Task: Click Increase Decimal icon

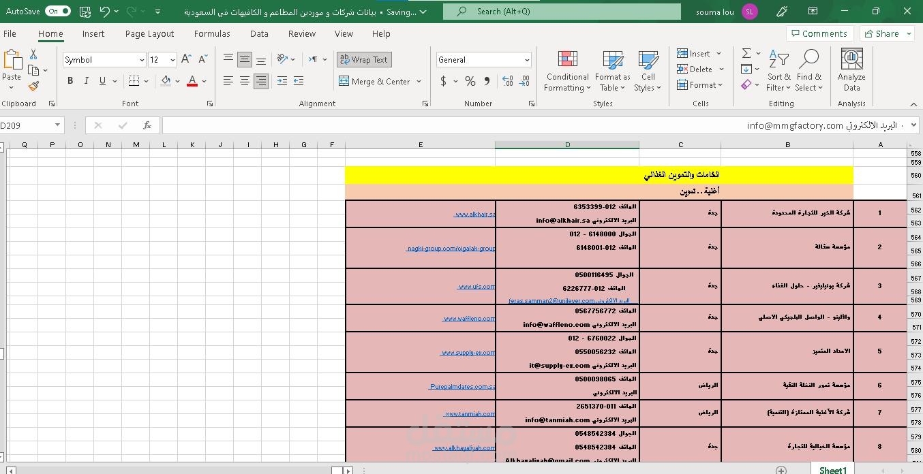Action: coord(508,81)
